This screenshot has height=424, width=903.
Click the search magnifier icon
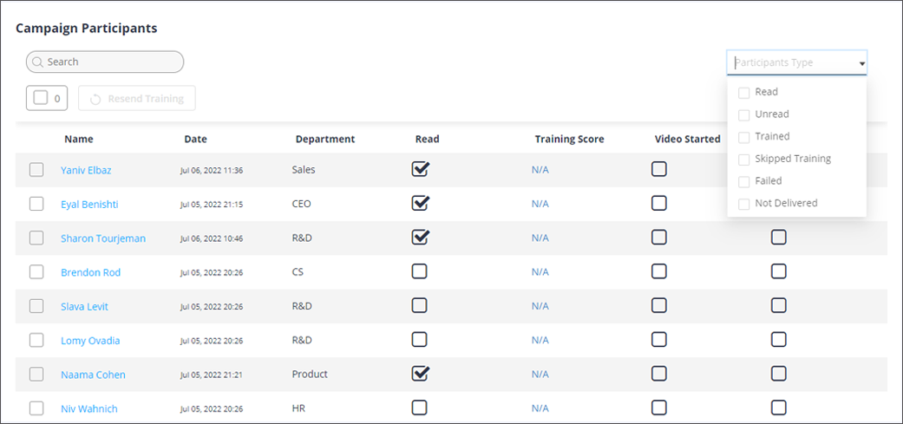pos(38,62)
